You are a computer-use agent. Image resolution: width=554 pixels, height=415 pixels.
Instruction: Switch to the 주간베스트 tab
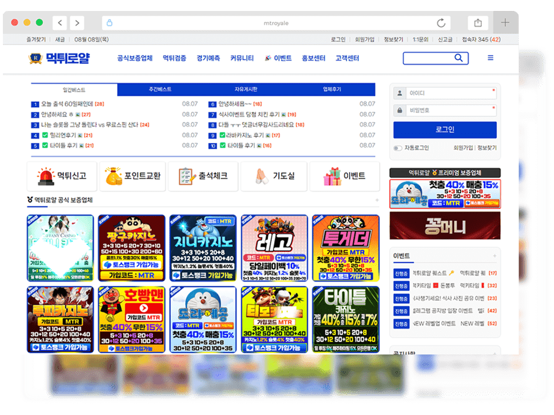pyautogui.click(x=160, y=89)
